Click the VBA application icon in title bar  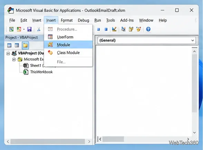(x=10, y=10)
